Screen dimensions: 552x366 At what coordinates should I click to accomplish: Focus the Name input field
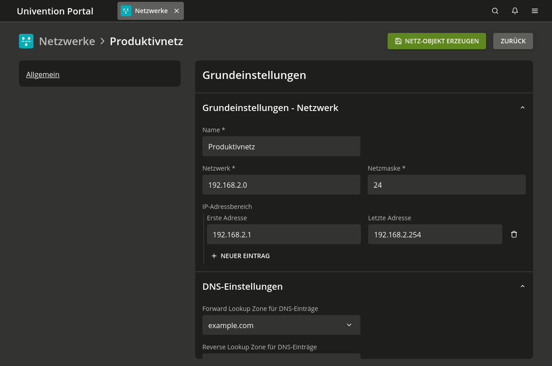coord(281,146)
